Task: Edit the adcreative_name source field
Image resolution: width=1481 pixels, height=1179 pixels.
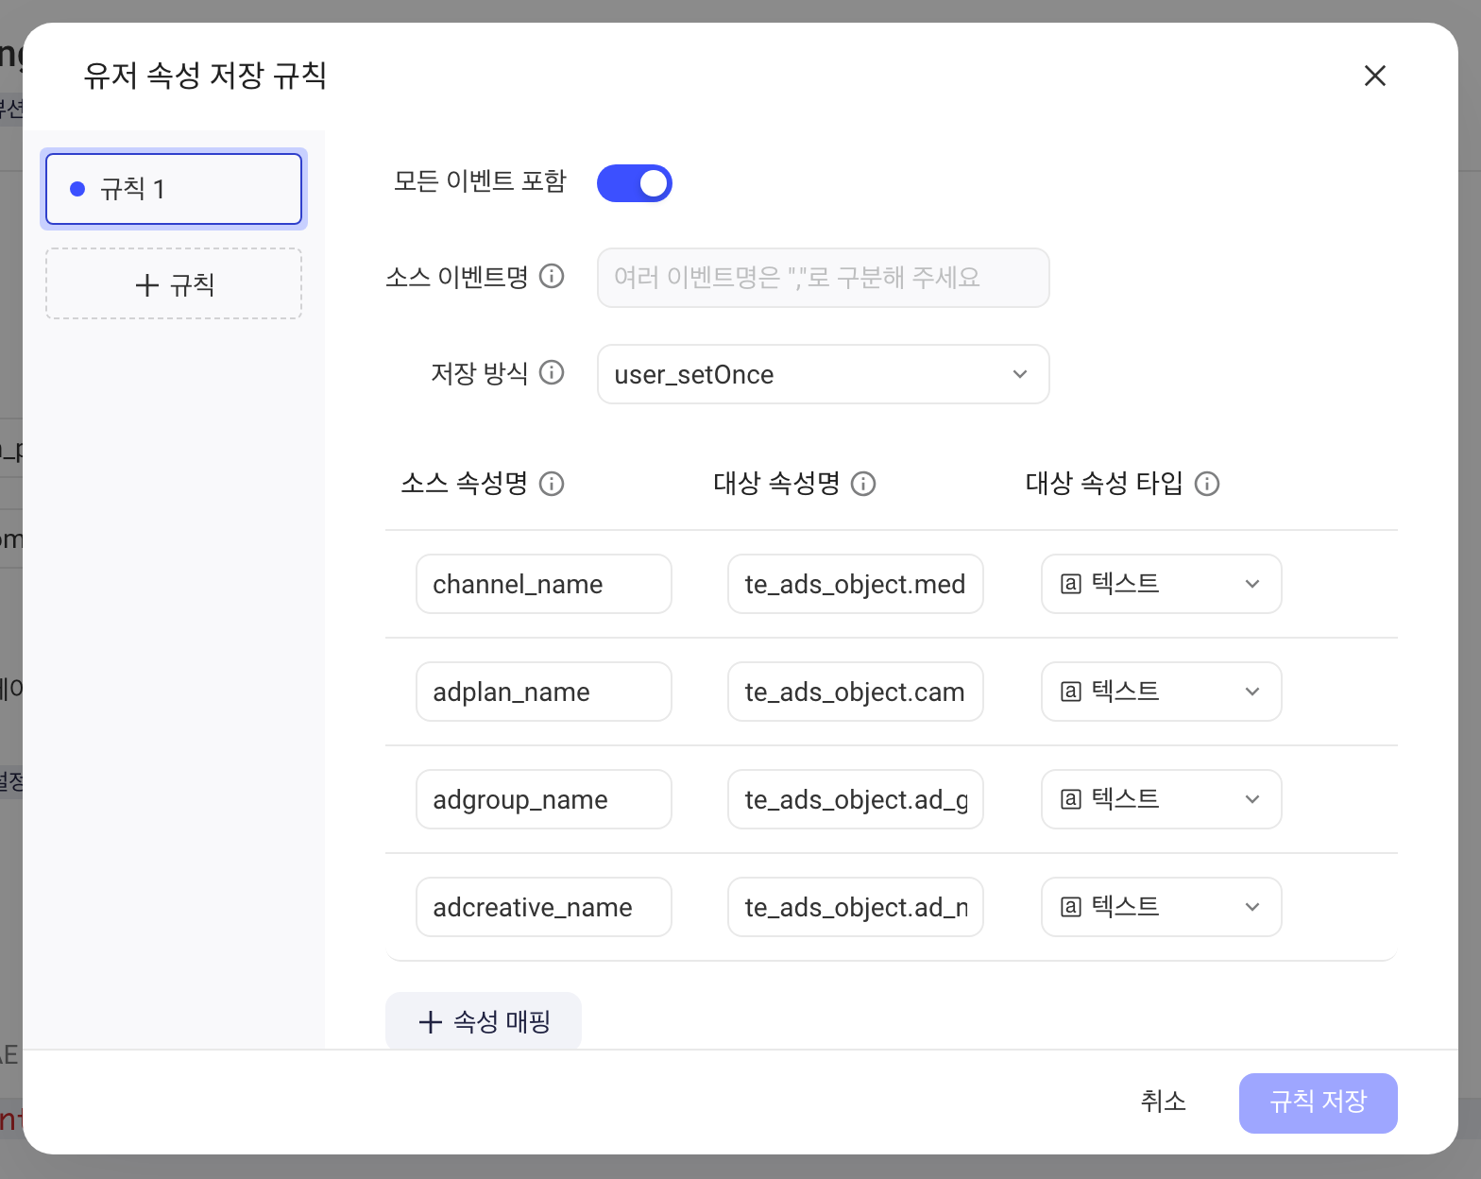Action: coord(544,907)
